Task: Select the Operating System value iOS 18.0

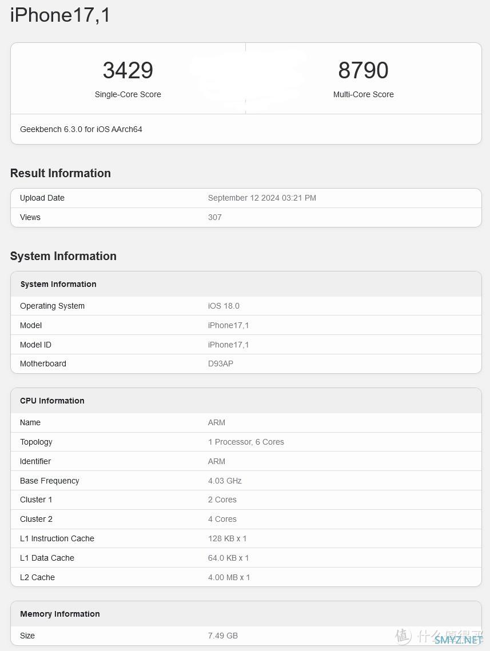Action: (x=224, y=306)
